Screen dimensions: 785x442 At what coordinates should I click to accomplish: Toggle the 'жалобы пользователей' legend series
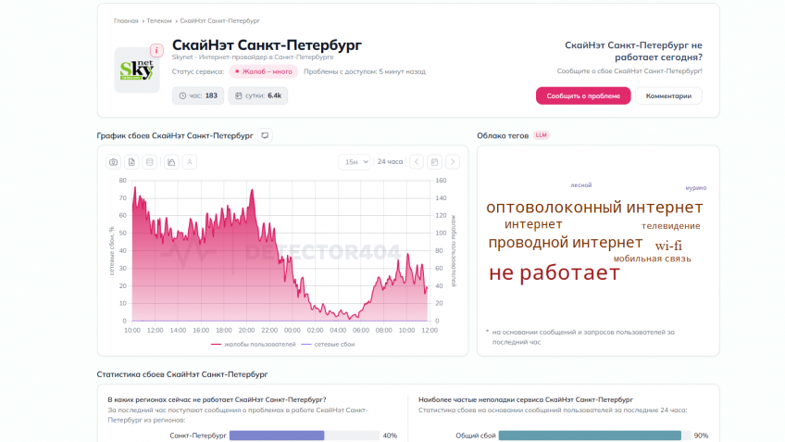tap(254, 345)
